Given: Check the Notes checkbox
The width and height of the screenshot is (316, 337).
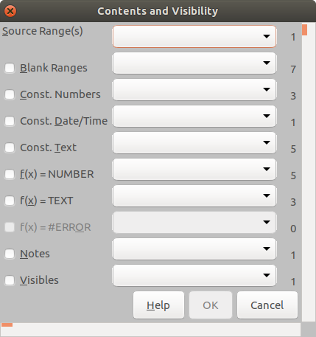Looking at the screenshot, I should pos(10,254).
